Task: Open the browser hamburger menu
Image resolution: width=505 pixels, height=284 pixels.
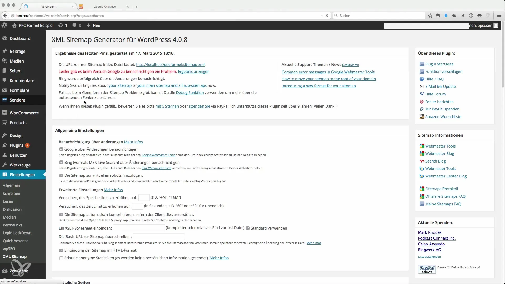Action: [x=499, y=16]
